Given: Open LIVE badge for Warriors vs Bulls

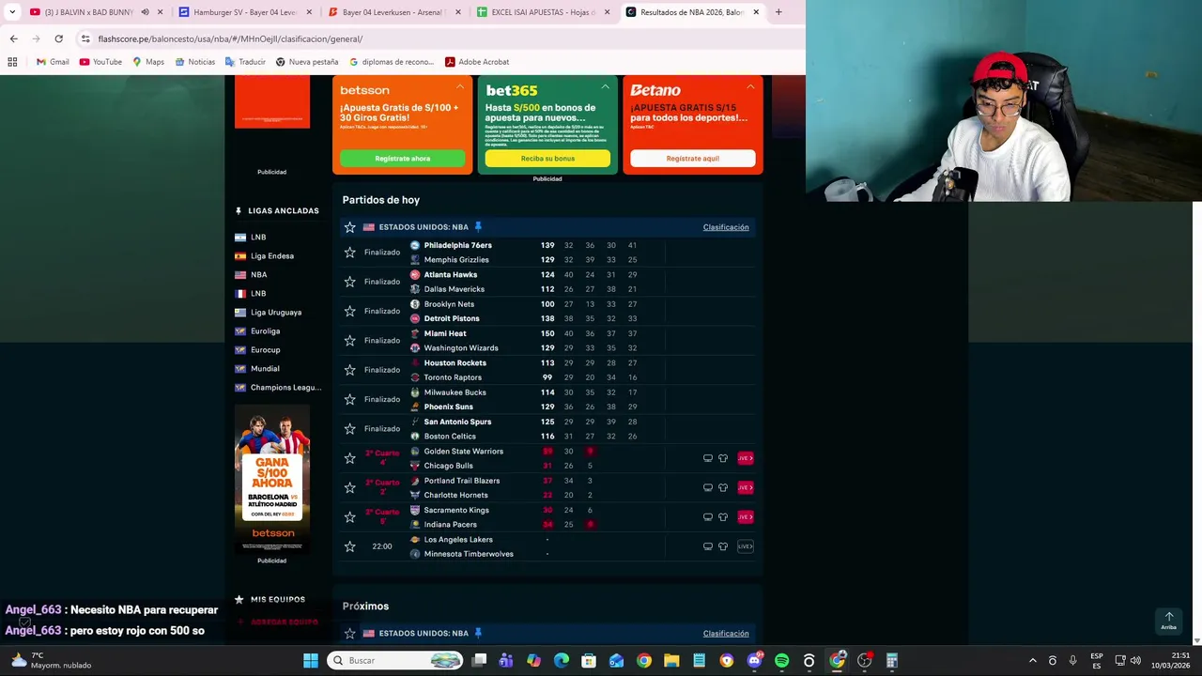Looking at the screenshot, I should pos(745,458).
